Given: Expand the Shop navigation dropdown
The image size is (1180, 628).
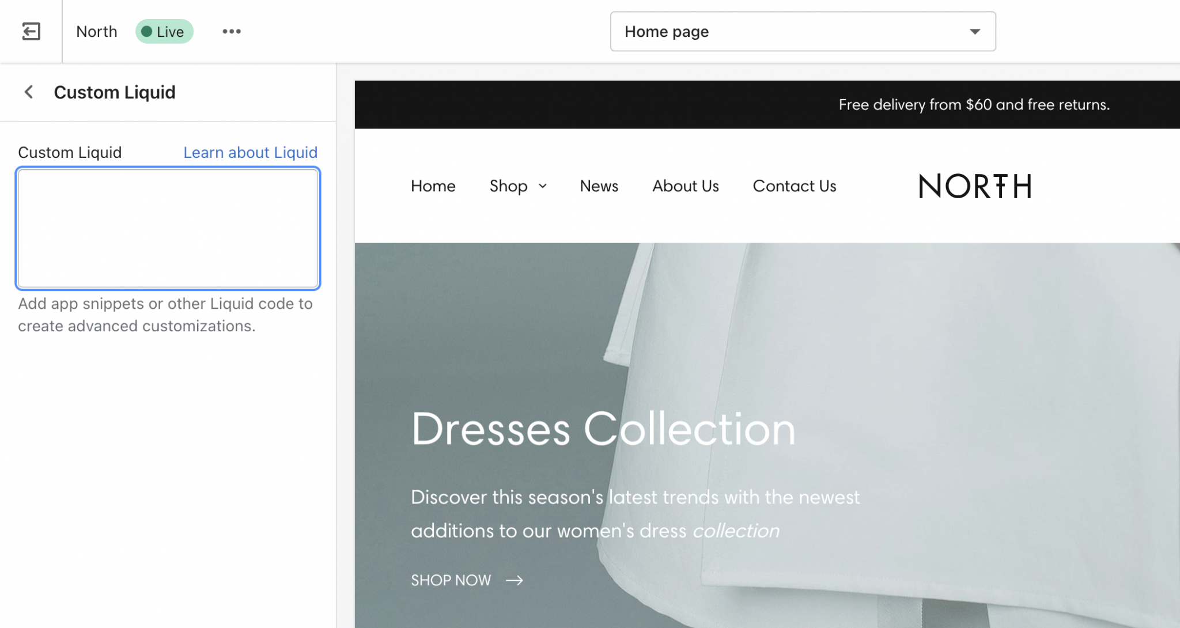Looking at the screenshot, I should click(517, 186).
